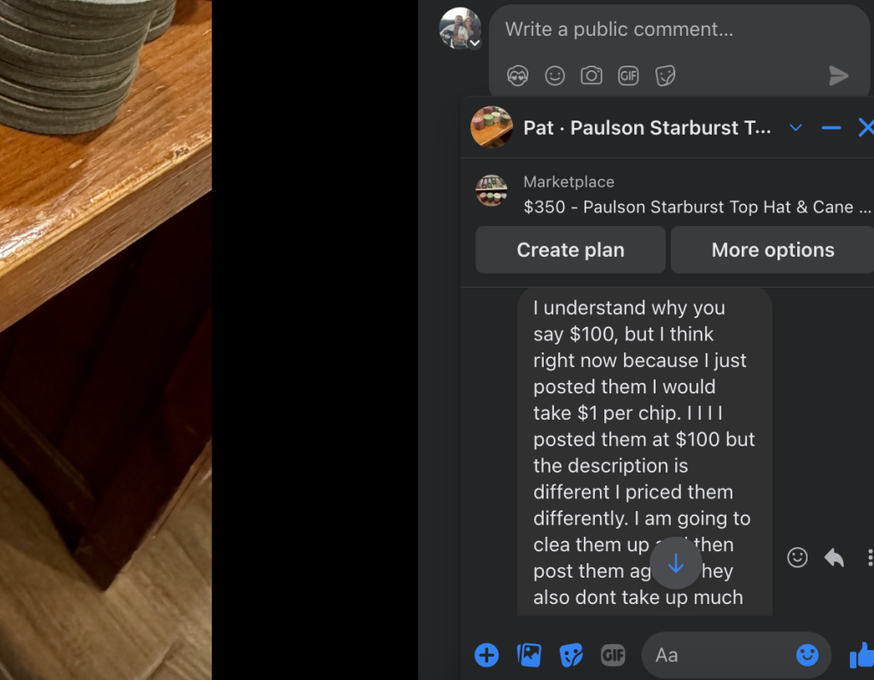
Task: Insert an emoji in the public comment
Action: coord(555,75)
